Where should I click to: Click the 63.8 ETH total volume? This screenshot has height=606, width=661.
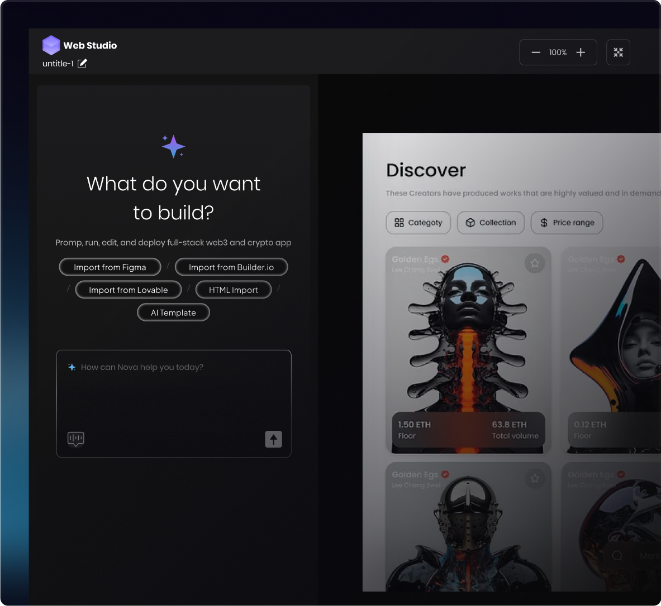point(509,425)
